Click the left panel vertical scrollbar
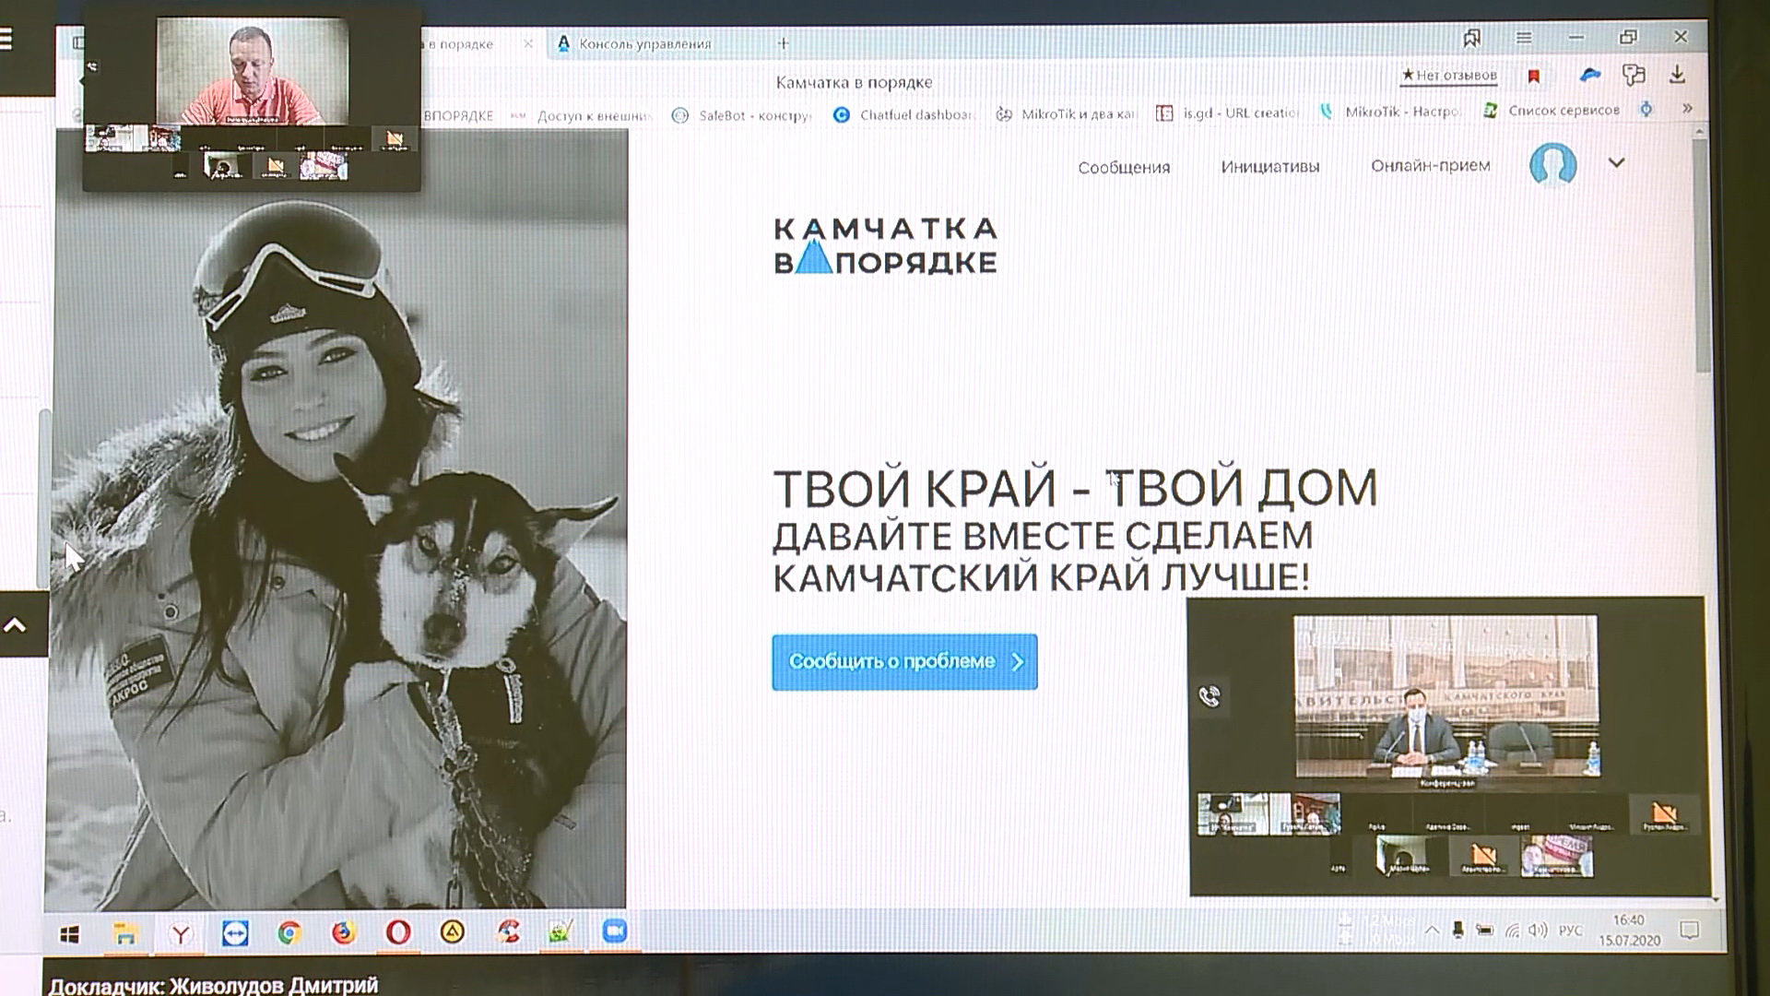This screenshot has width=1770, height=996. [42, 498]
